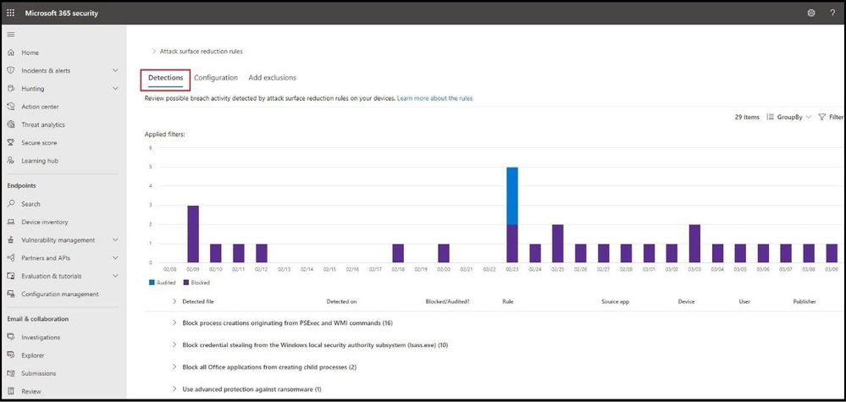Expand Vulnerability management chevron
Screen dimensions: 846x402
[x=115, y=240]
